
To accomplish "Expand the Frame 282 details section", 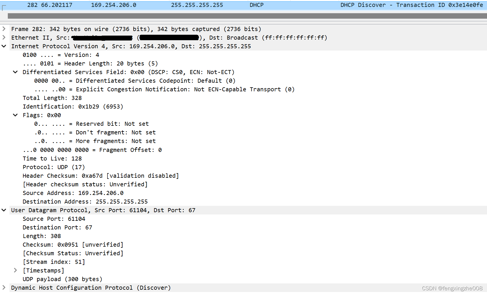I will [4, 29].
